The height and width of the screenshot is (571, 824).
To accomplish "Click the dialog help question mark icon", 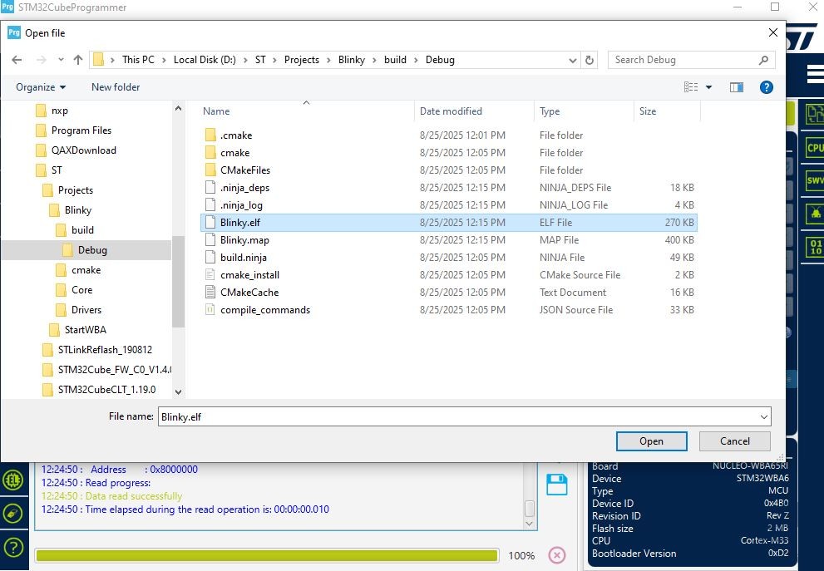I will coord(766,87).
